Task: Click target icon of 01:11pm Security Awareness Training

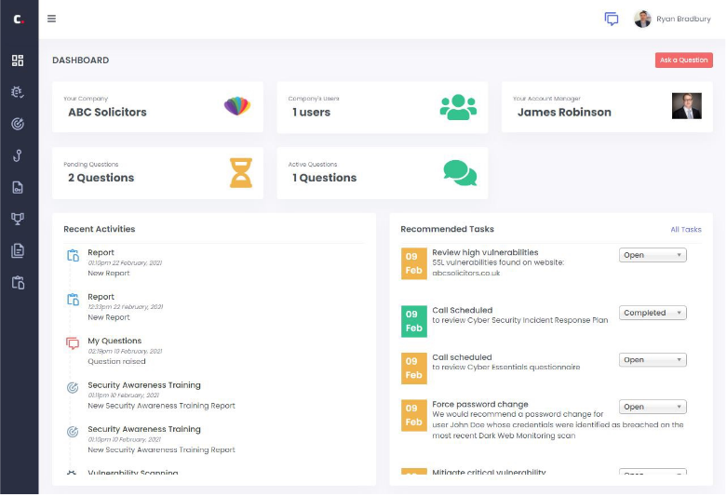Action: 73,387
